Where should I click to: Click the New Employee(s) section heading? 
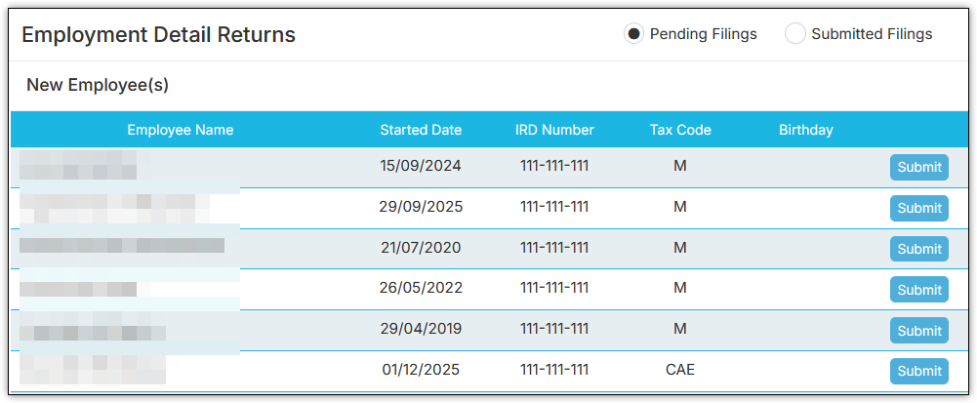98,86
